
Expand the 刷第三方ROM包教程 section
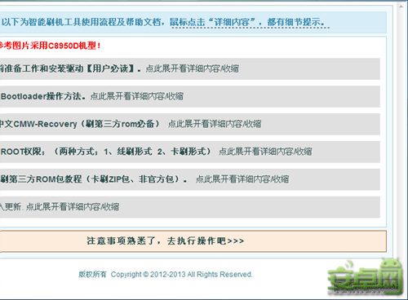[190, 179]
